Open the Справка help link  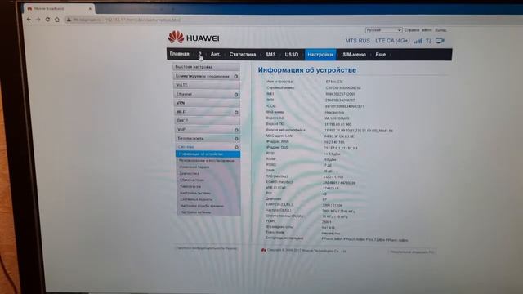tap(412, 30)
